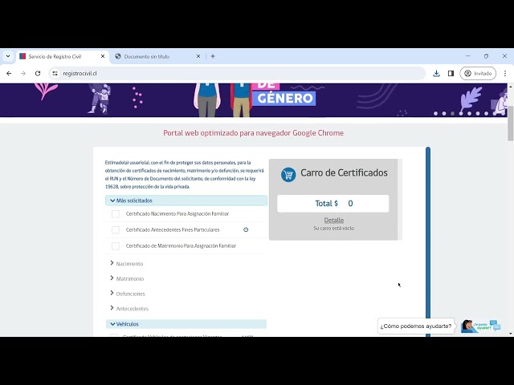The image size is (514, 385).
Task: Minimize the Chrome window
Action: click(x=467, y=56)
